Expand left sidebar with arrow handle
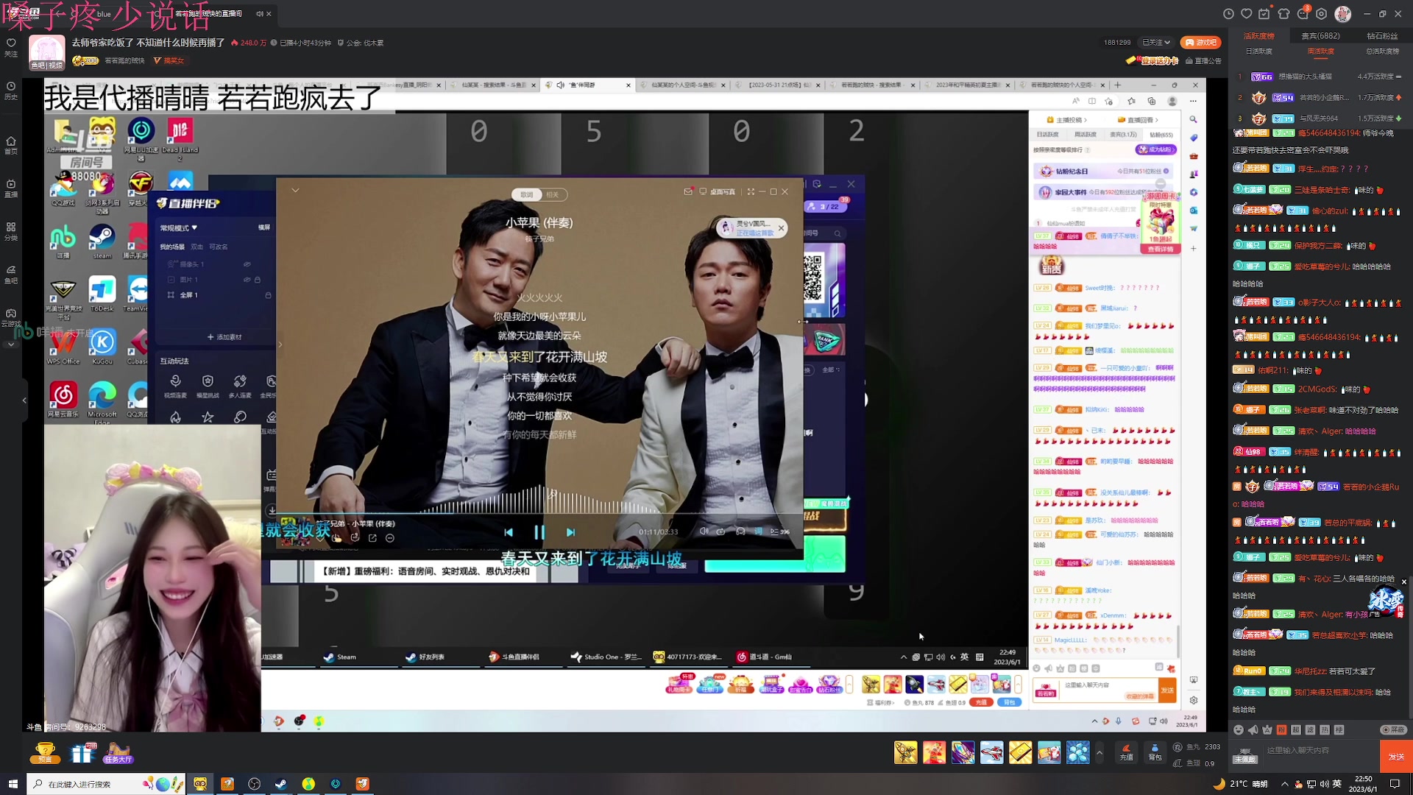The image size is (1413, 795). (x=24, y=400)
